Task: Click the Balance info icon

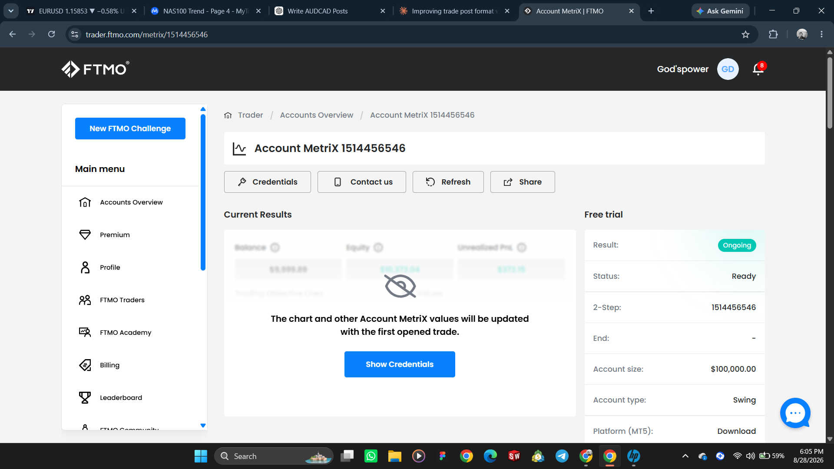Action: click(x=275, y=248)
